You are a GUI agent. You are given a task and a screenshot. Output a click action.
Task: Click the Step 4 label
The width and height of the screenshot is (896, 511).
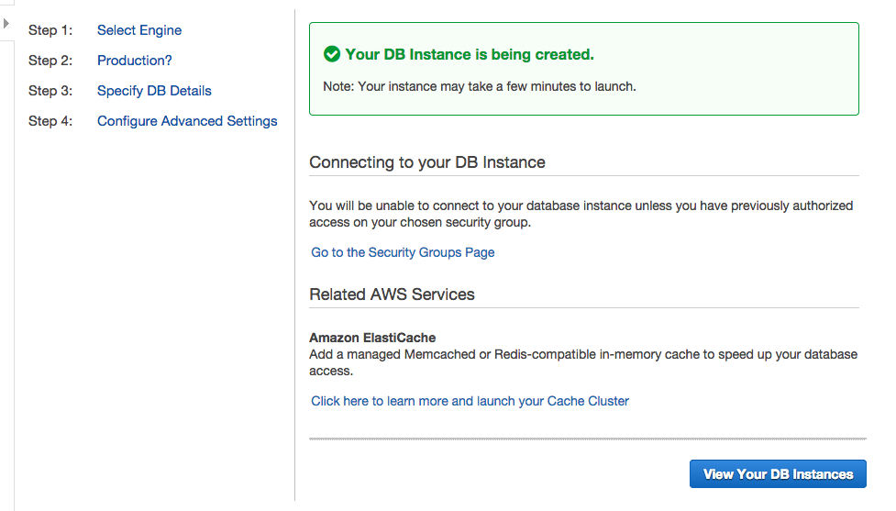coord(50,121)
